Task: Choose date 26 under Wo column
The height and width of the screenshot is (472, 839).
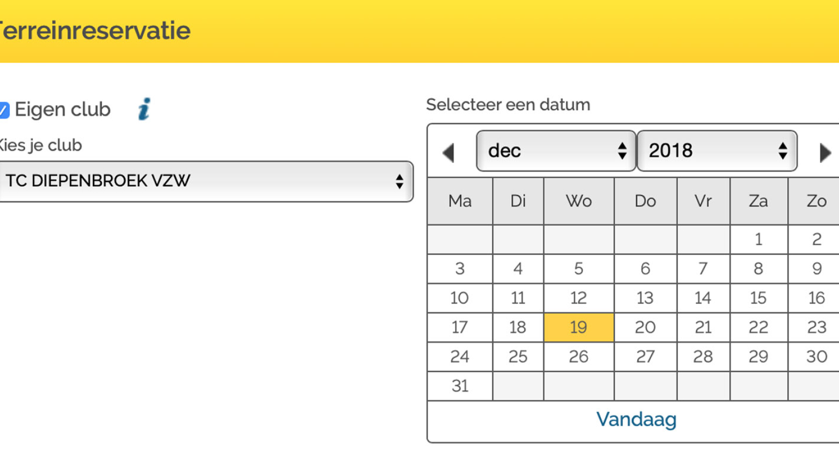Action: point(579,357)
